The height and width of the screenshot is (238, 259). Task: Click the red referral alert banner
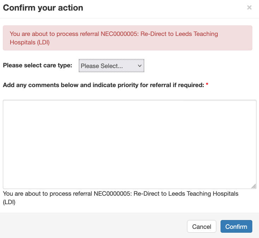pyautogui.click(x=127, y=38)
